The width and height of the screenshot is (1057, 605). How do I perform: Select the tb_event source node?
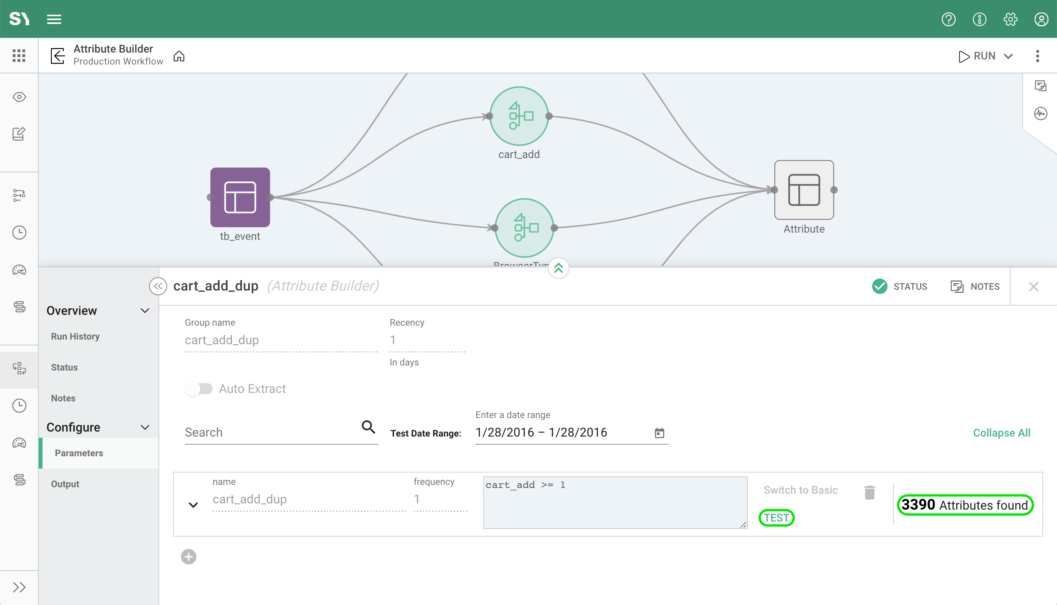[x=240, y=197]
